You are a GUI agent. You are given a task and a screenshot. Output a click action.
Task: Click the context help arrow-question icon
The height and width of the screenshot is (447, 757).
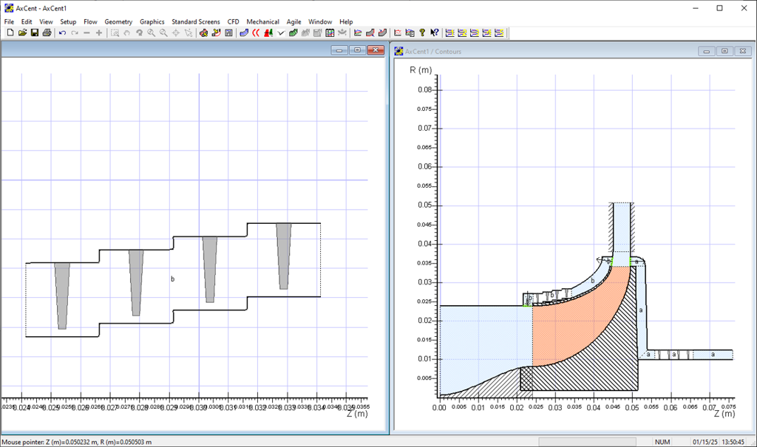pyautogui.click(x=435, y=33)
